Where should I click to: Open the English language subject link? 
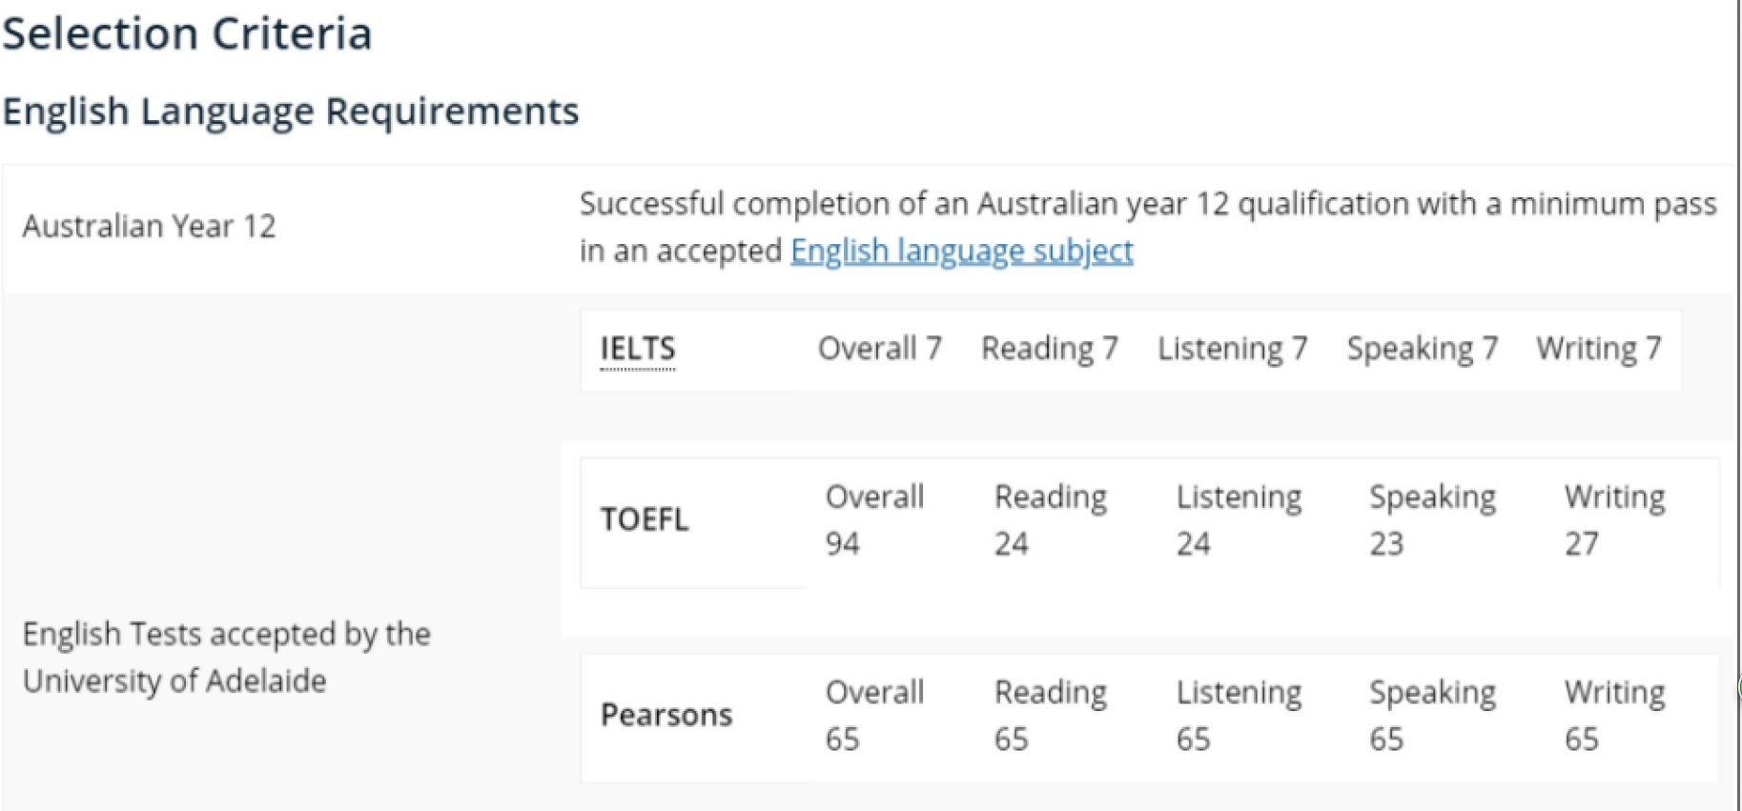tap(961, 251)
